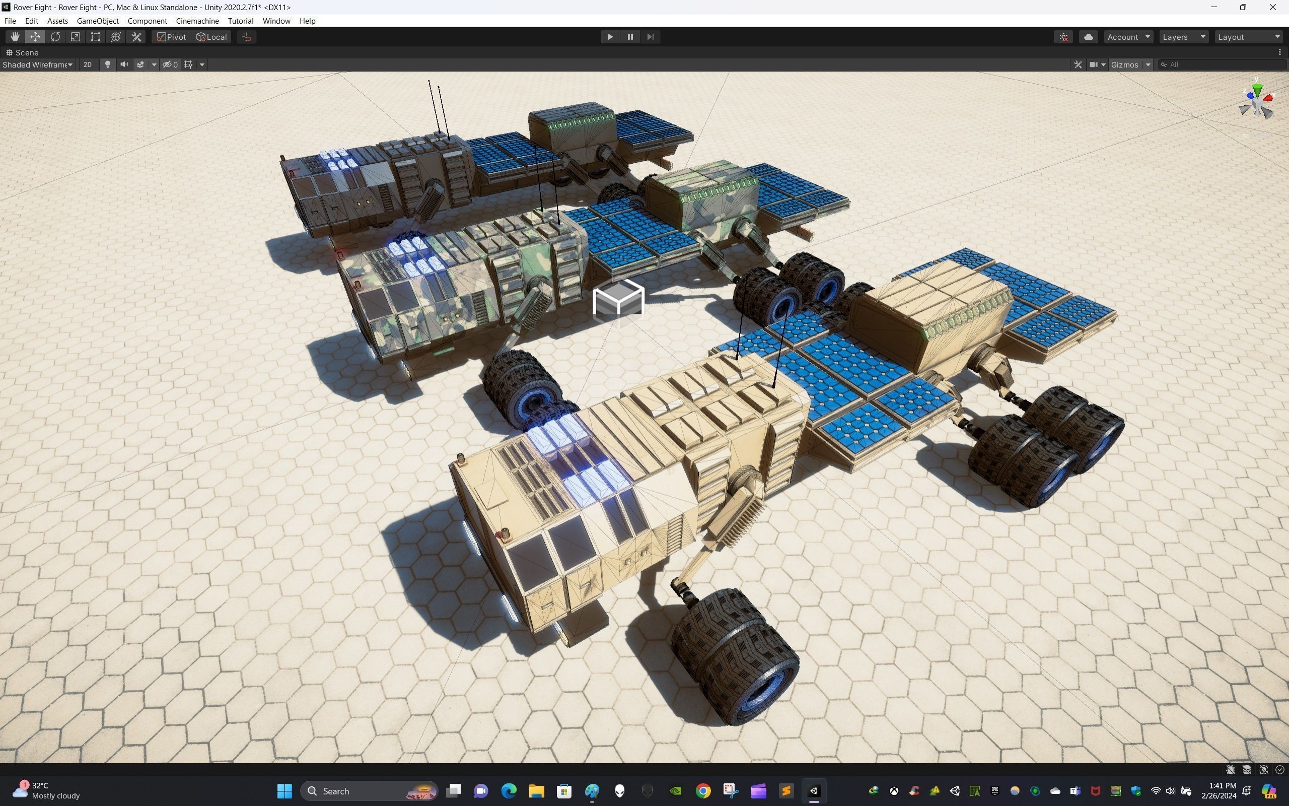Open the Tutorial menu
The width and height of the screenshot is (1289, 806).
[240, 21]
